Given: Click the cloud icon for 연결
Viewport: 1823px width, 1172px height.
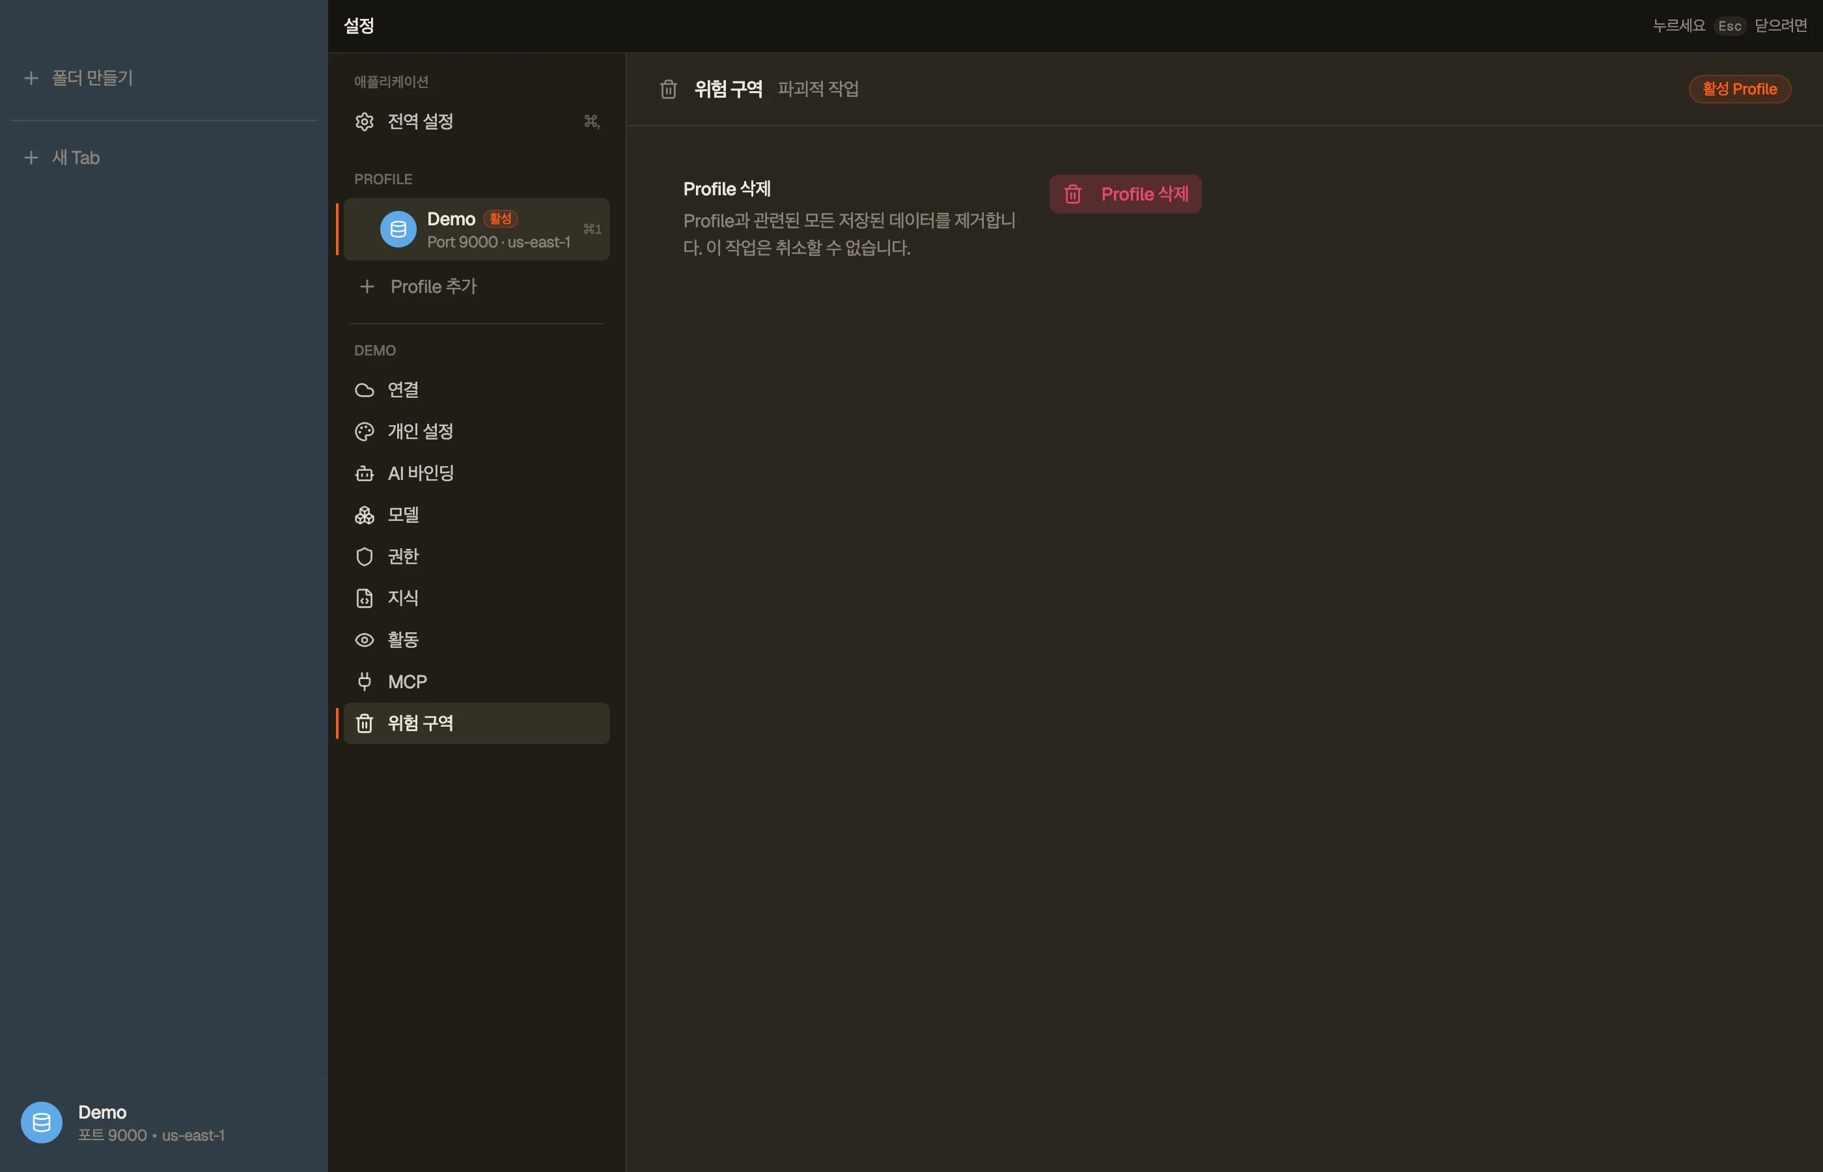Looking at the screenshot, I should click(x=365, y=391).
